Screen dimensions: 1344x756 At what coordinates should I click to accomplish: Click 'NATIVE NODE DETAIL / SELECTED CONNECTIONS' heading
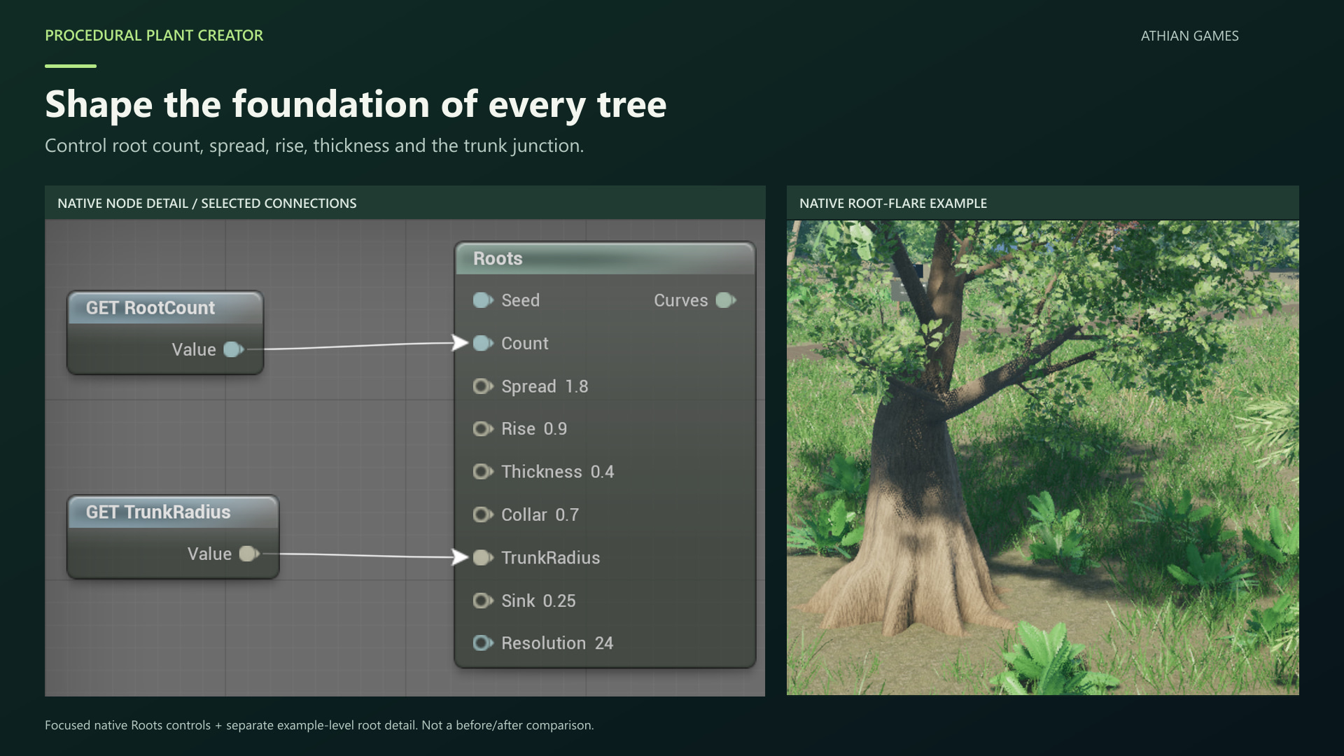point(206,203)
